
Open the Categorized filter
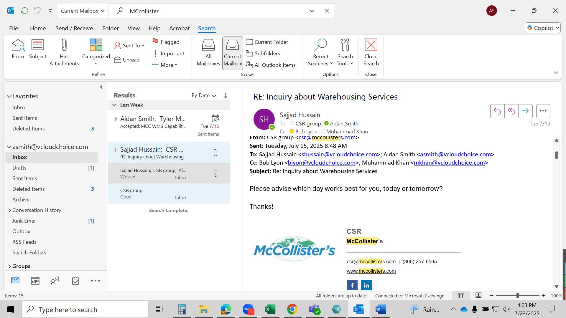point(96,52)
